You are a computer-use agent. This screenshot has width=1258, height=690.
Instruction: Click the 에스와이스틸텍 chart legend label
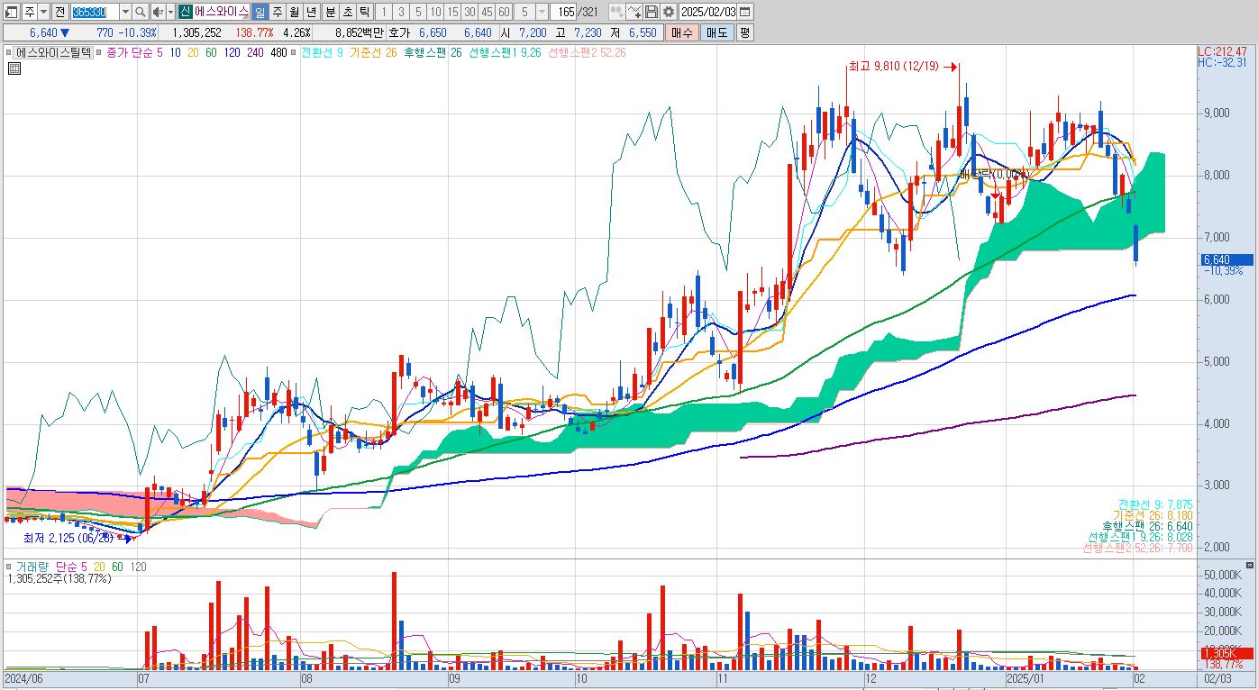pos(54,52)
